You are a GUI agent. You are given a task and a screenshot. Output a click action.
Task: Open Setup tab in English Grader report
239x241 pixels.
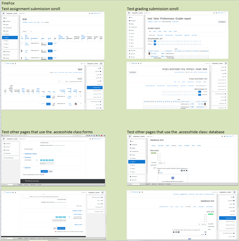tap(154, 31)
